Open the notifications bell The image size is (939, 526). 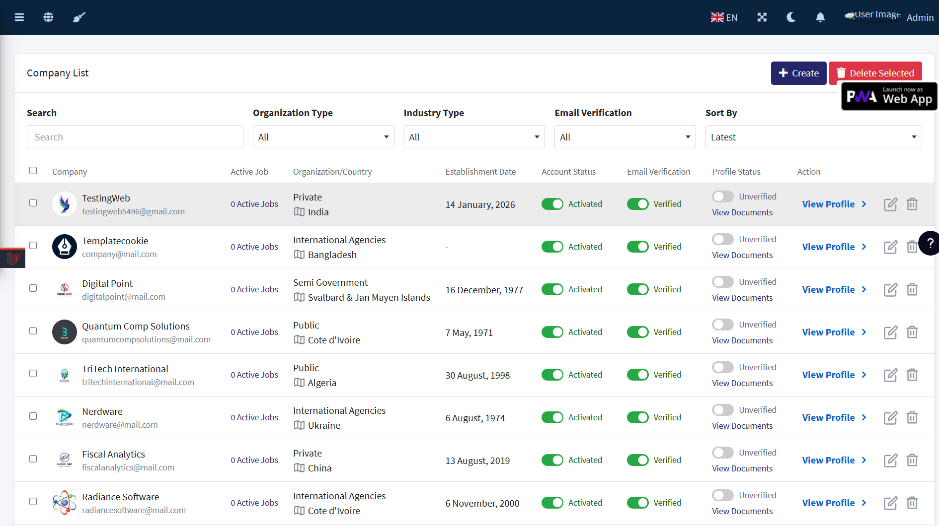(x=820, y=17)
